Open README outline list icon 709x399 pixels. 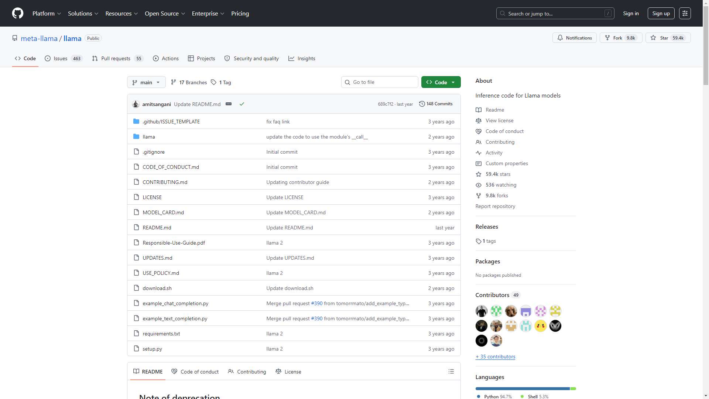[x=451, y=372]
